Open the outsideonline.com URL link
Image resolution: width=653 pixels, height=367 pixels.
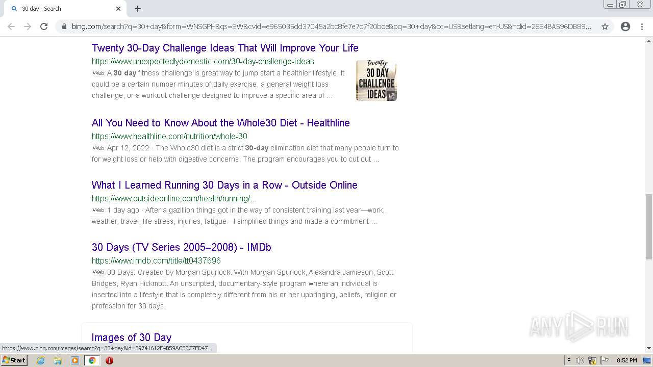point(174,198)
